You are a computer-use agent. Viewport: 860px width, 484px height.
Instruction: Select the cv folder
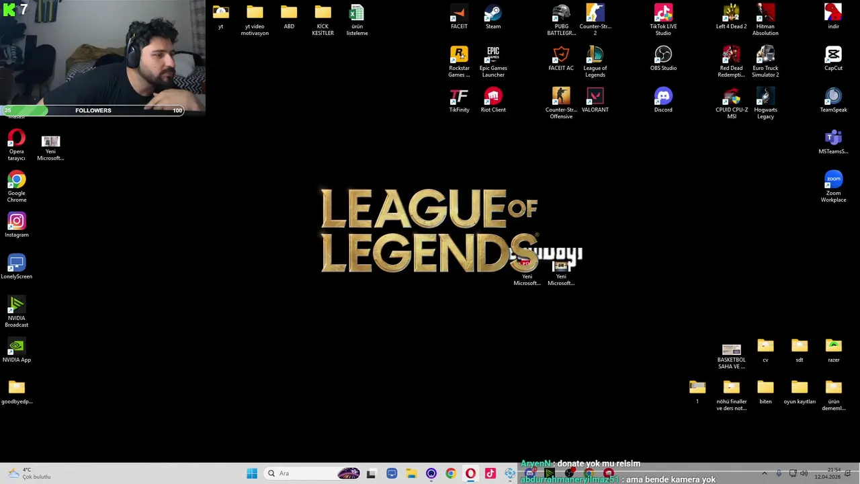pos(765,351)
